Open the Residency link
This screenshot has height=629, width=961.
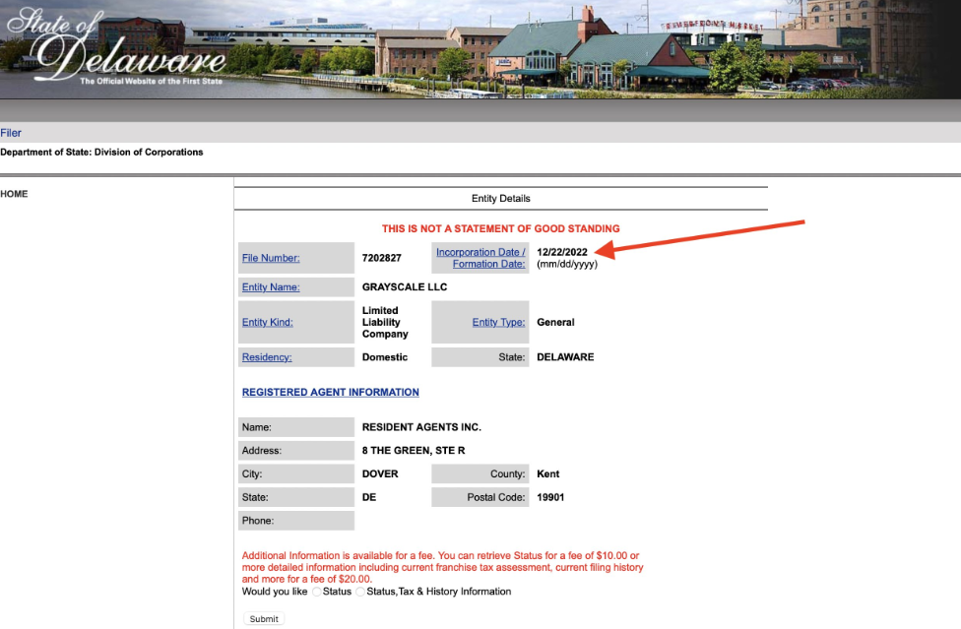[x=267, y=357]
